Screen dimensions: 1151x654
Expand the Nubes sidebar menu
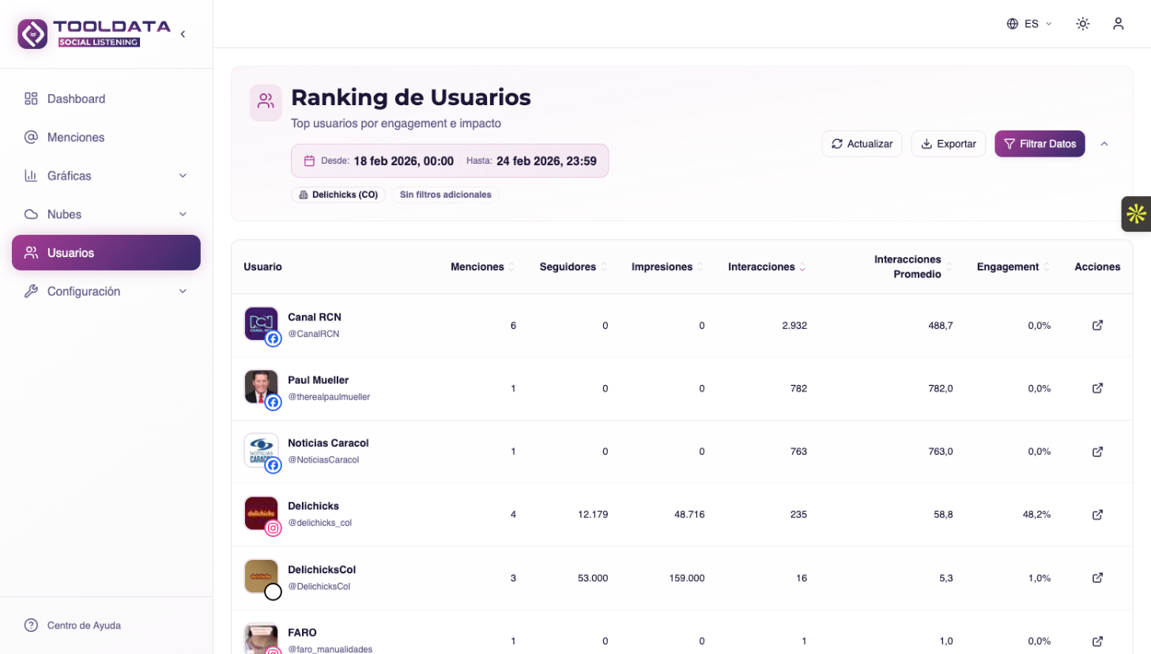pyautogui.click(x=106, y=214)
